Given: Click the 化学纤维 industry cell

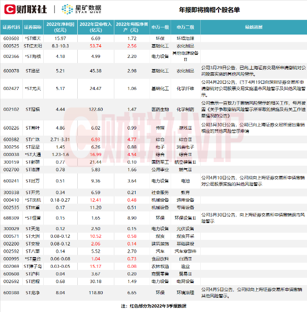Looking at the screenshot, I should (x=186, y=88).
